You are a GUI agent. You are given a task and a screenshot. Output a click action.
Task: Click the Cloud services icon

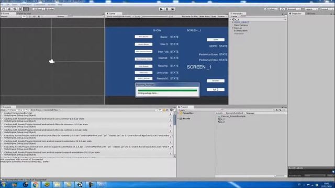click(x=282, y=9)
